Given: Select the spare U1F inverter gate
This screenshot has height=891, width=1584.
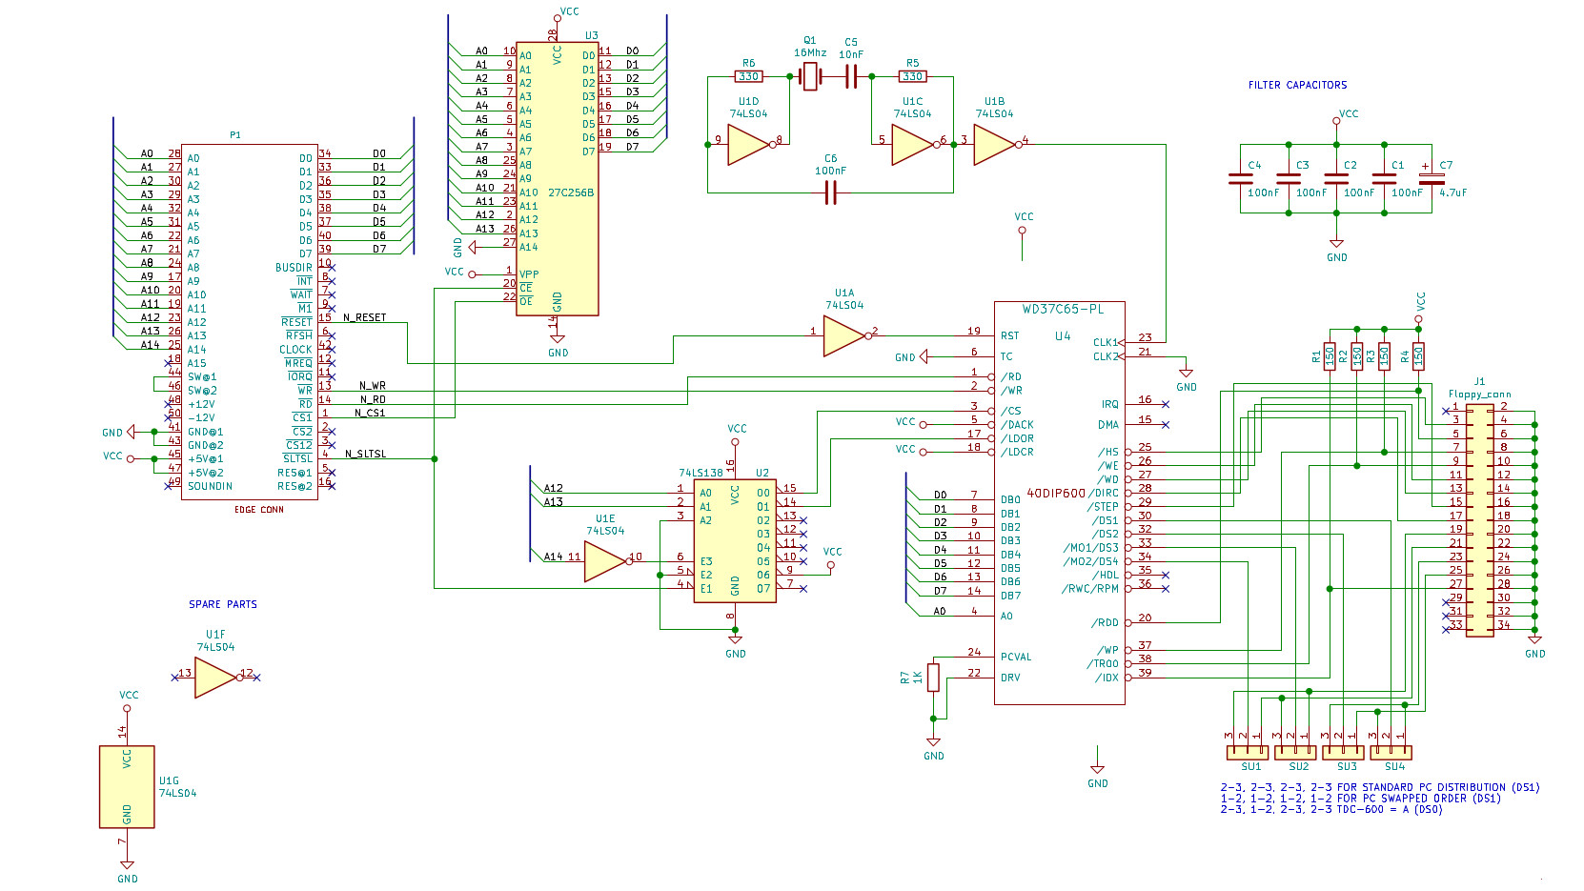Looking at the screenshot, I should [215, 678].
